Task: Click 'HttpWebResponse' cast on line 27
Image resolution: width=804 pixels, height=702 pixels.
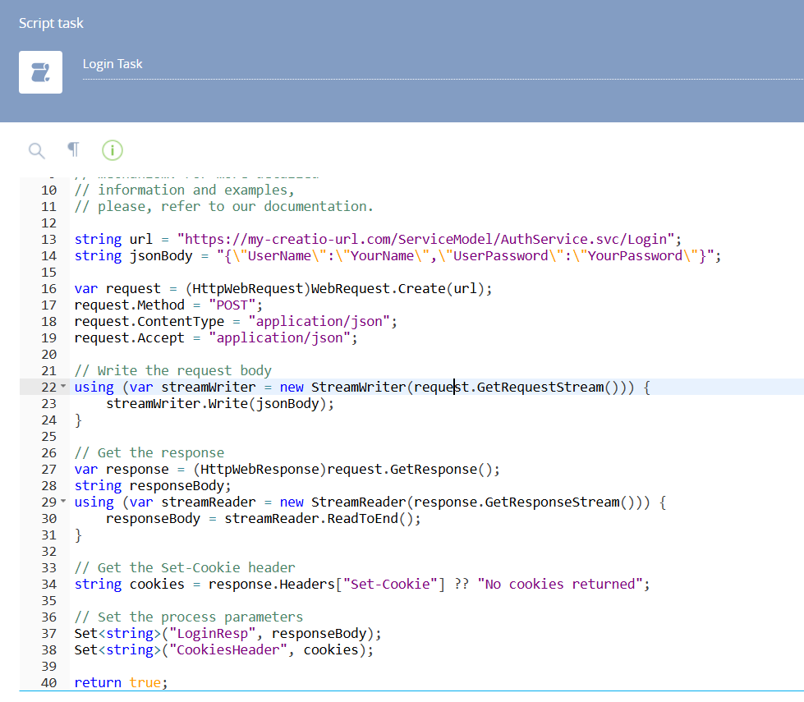Action: click(x=260, y=469)
